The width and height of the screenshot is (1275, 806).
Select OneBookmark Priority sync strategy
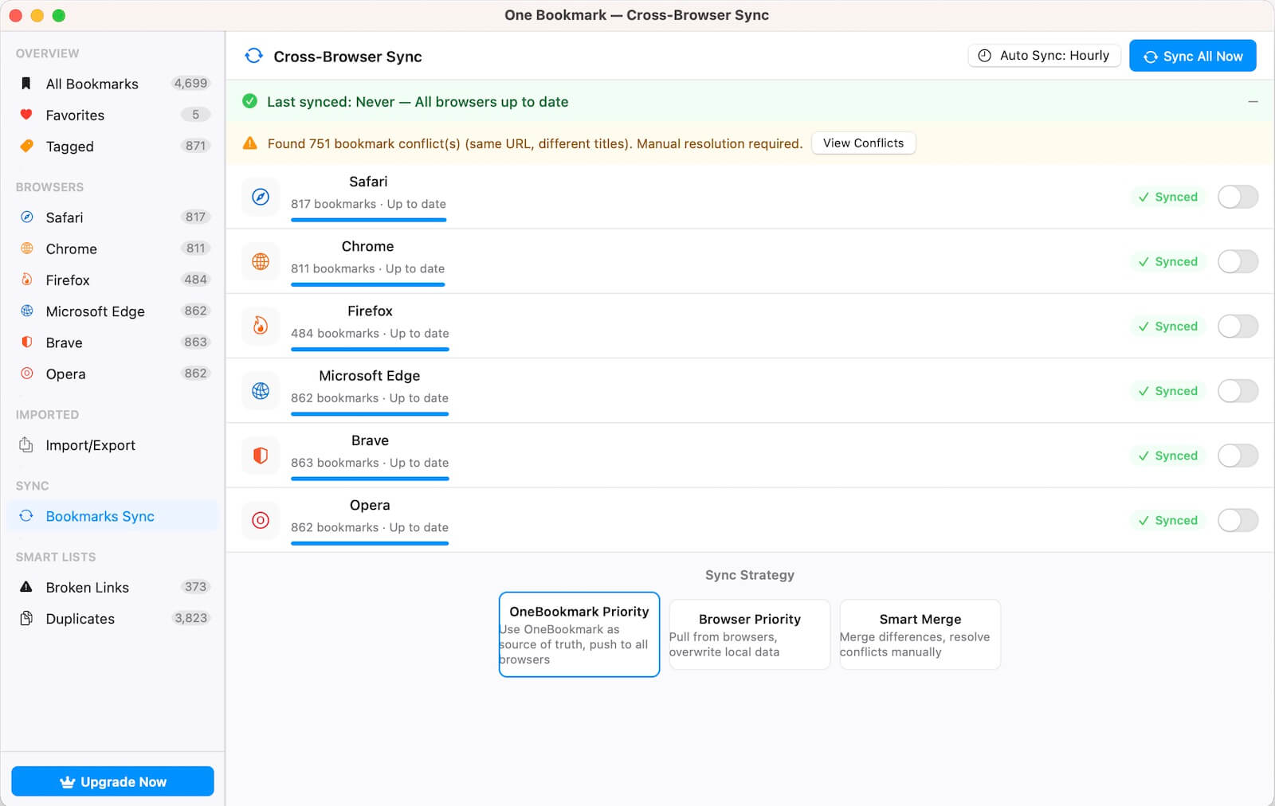pyautogui.click(x=579, y=634)
